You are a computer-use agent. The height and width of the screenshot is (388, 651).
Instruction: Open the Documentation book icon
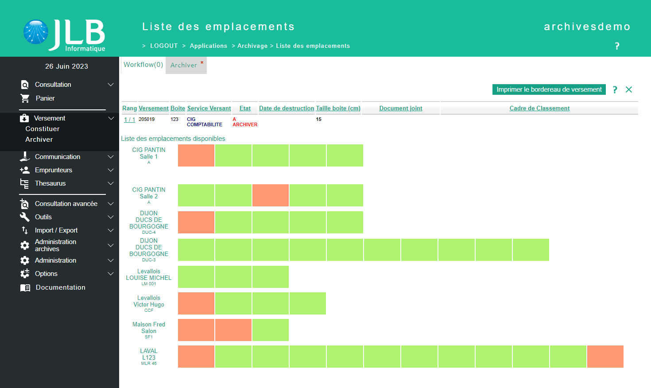(25, 288)
